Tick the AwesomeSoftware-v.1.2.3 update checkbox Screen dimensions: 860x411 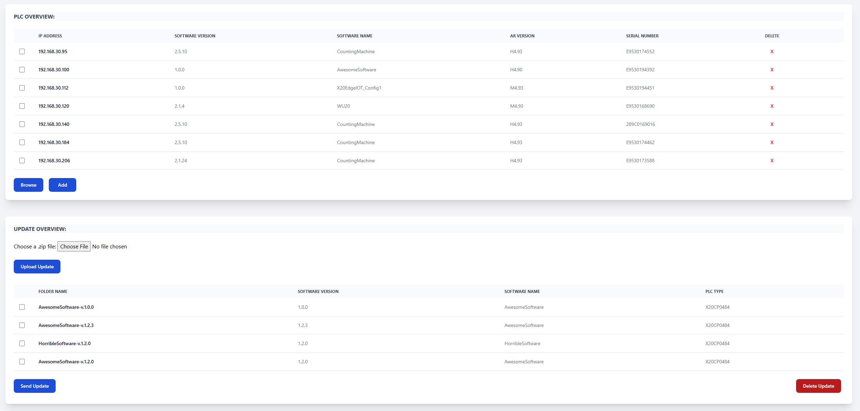click(22, 325)
